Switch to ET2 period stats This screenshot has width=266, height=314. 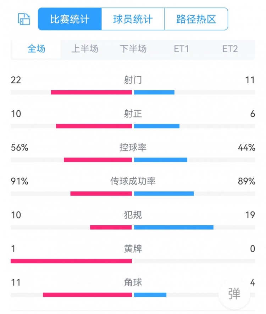pyautogui.click(x=230, y=49)
